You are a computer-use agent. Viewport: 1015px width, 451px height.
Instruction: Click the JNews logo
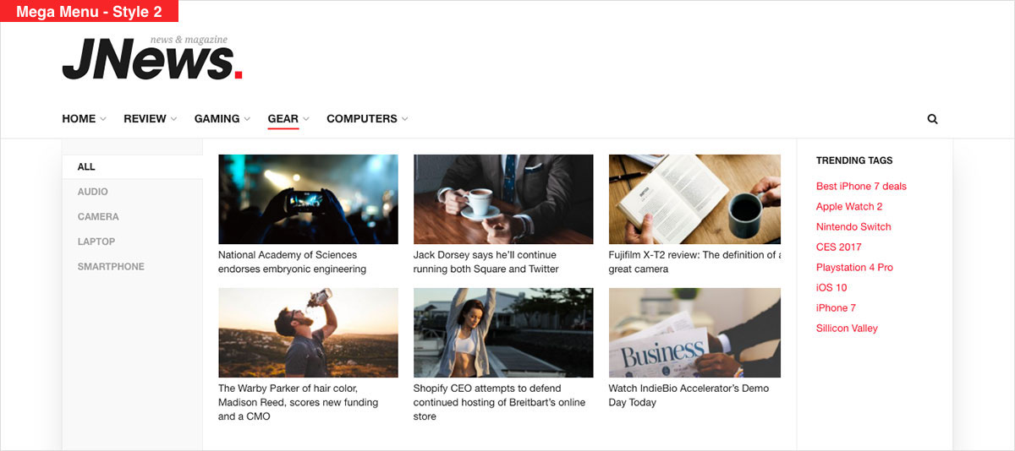tap(152, 59)
